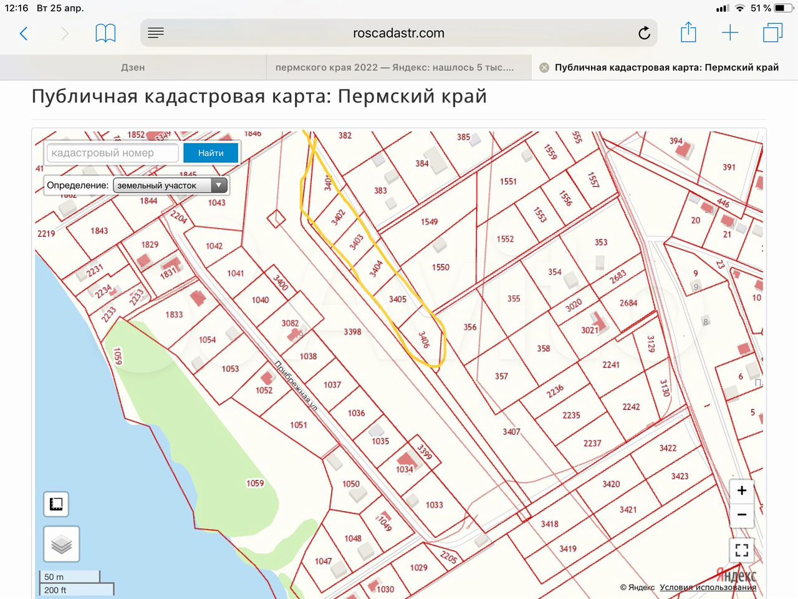The height and width of the screenshot is (599, 798).
Task: Switch to the Яндекс search results tab
Action: [395, 67]
